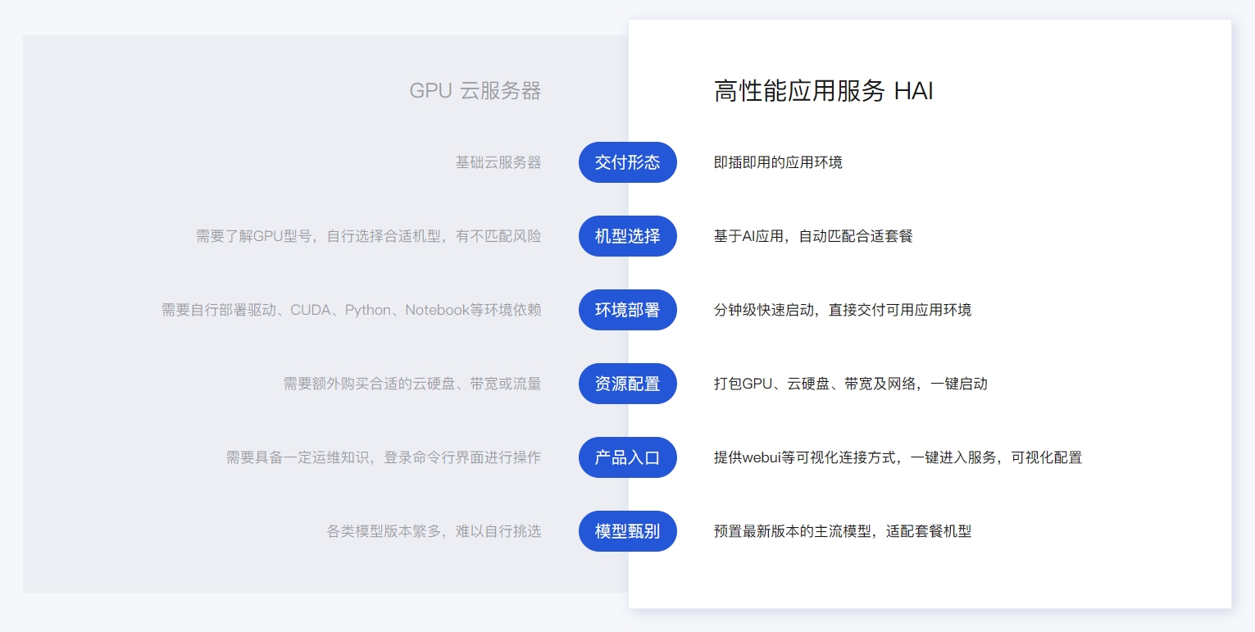Select the 环境部署 pill label
The height and width of the screenshot is (632, 1255).
click(627, 310)
